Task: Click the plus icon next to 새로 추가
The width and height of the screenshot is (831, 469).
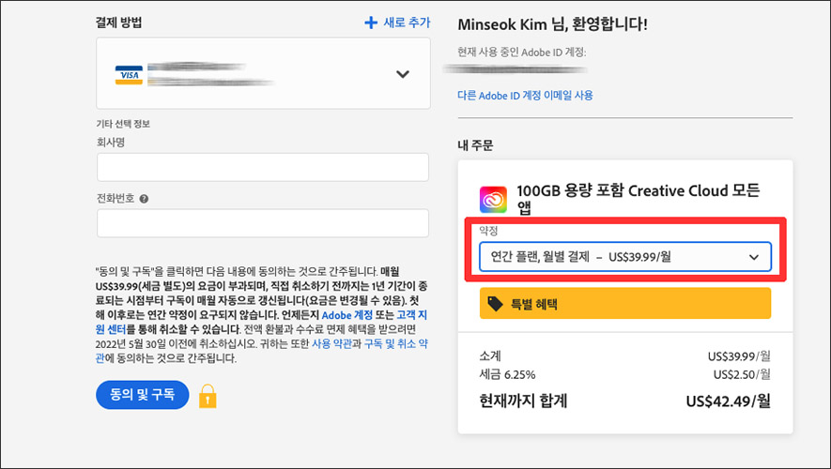Action: (371, 23)
